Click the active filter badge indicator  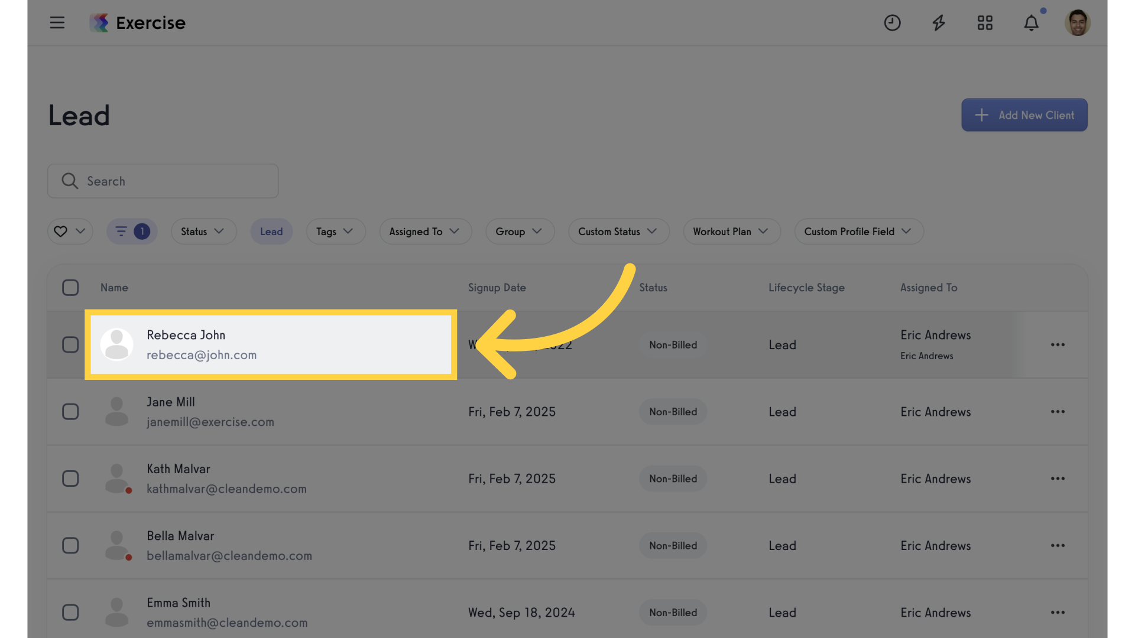click(x=142, y=230)
